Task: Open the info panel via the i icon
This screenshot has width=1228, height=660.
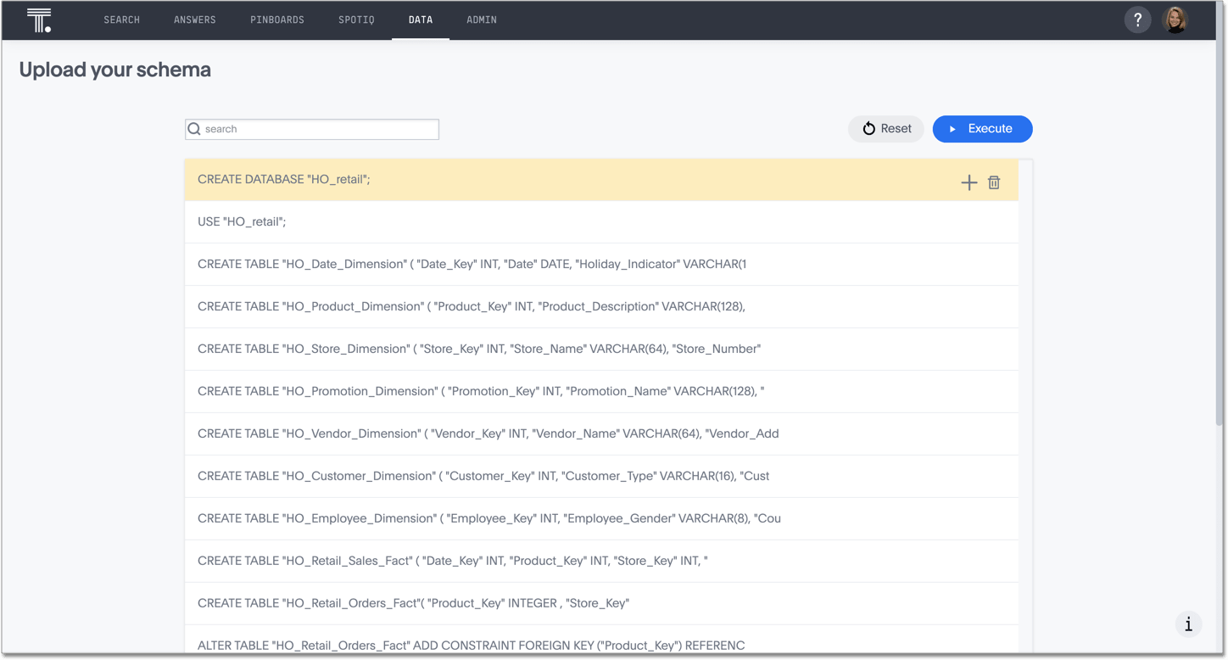Action: click(x=1188, y=624)
